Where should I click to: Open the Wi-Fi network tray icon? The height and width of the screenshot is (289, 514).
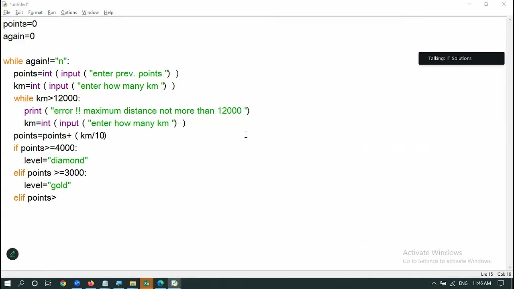(x=453, y=283)
